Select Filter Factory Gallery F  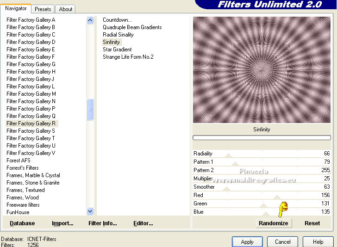[x=31, y=57]
